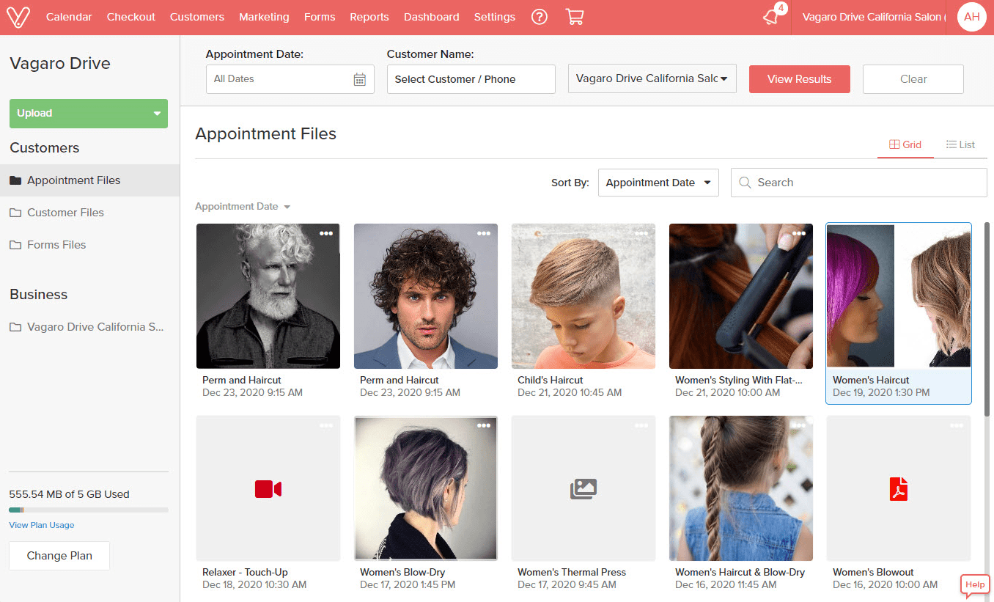994x602 pixels.
Task: Open the AH profile avatar
Action: click(x=971, y=17)
